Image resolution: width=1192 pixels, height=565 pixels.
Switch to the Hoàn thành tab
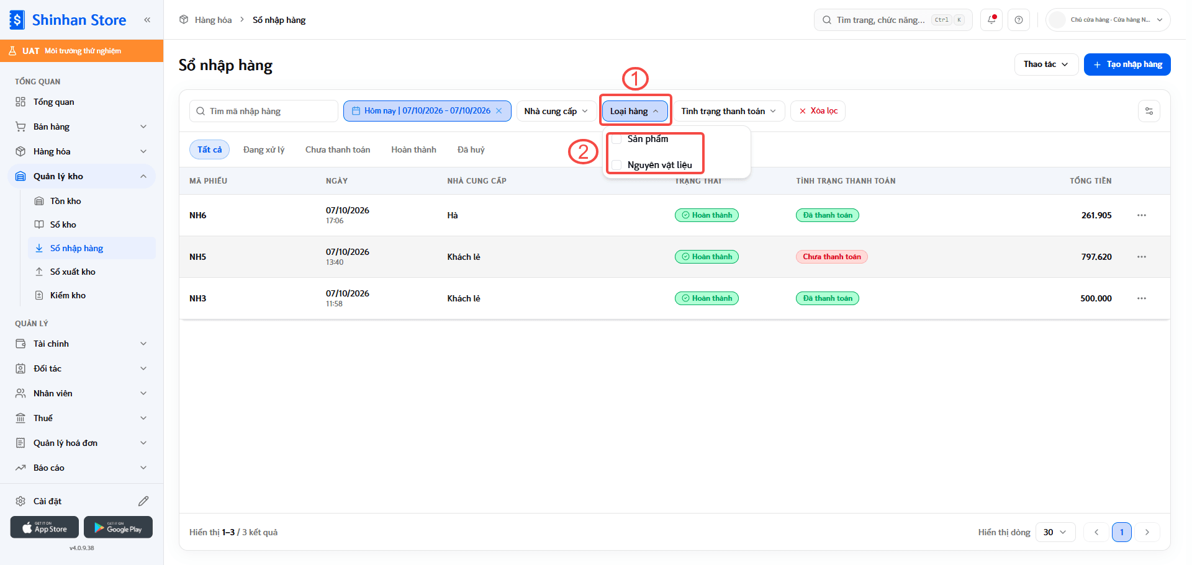[x=413, y=149]
